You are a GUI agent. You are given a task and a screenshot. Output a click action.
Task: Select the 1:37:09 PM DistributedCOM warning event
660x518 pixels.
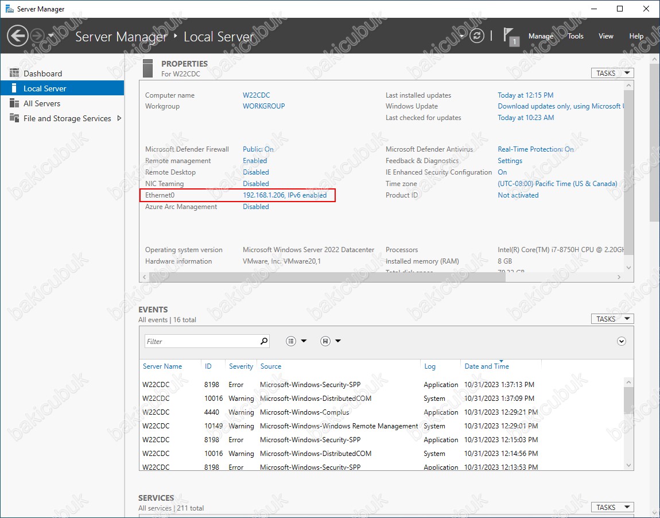point(381,398)
